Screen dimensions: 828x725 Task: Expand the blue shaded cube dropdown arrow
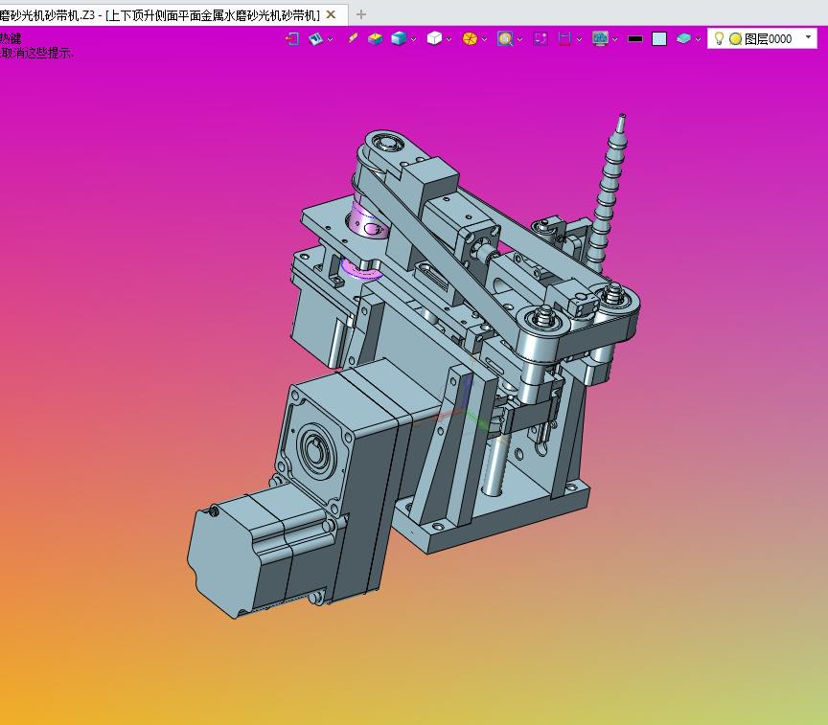point(413,39)
